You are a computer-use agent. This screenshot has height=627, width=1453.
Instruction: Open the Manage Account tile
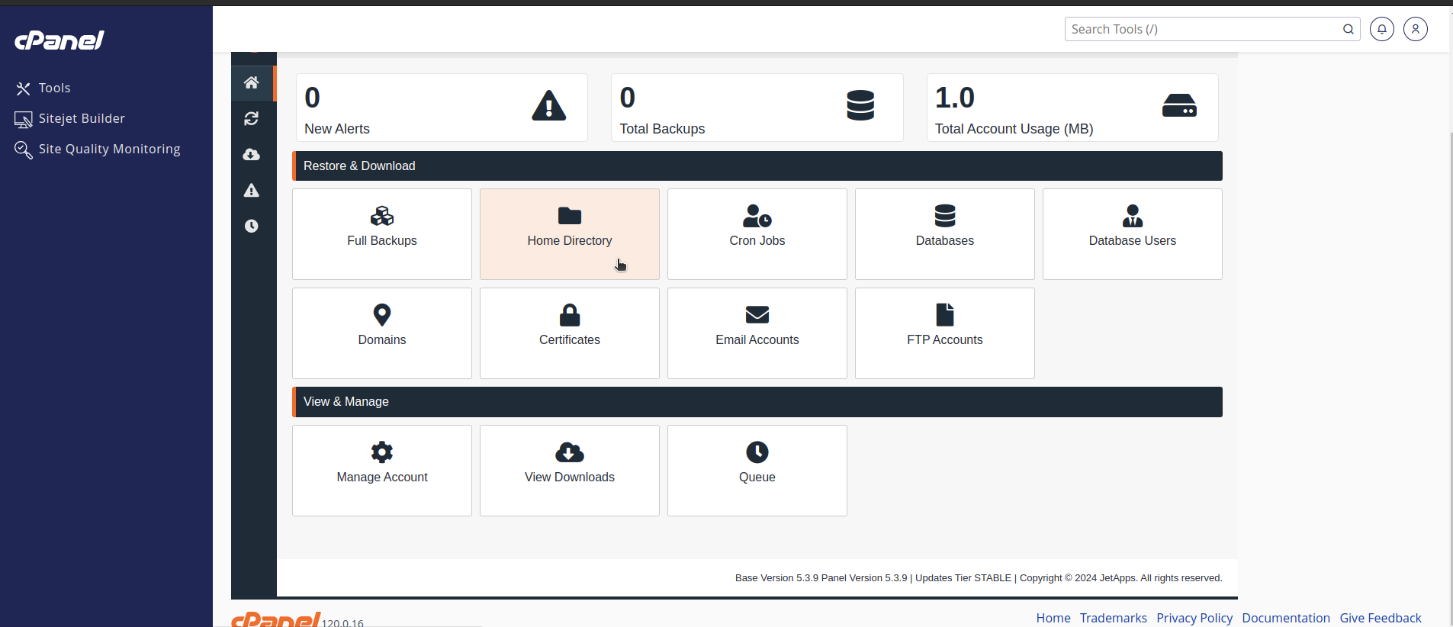pos(382,471)
